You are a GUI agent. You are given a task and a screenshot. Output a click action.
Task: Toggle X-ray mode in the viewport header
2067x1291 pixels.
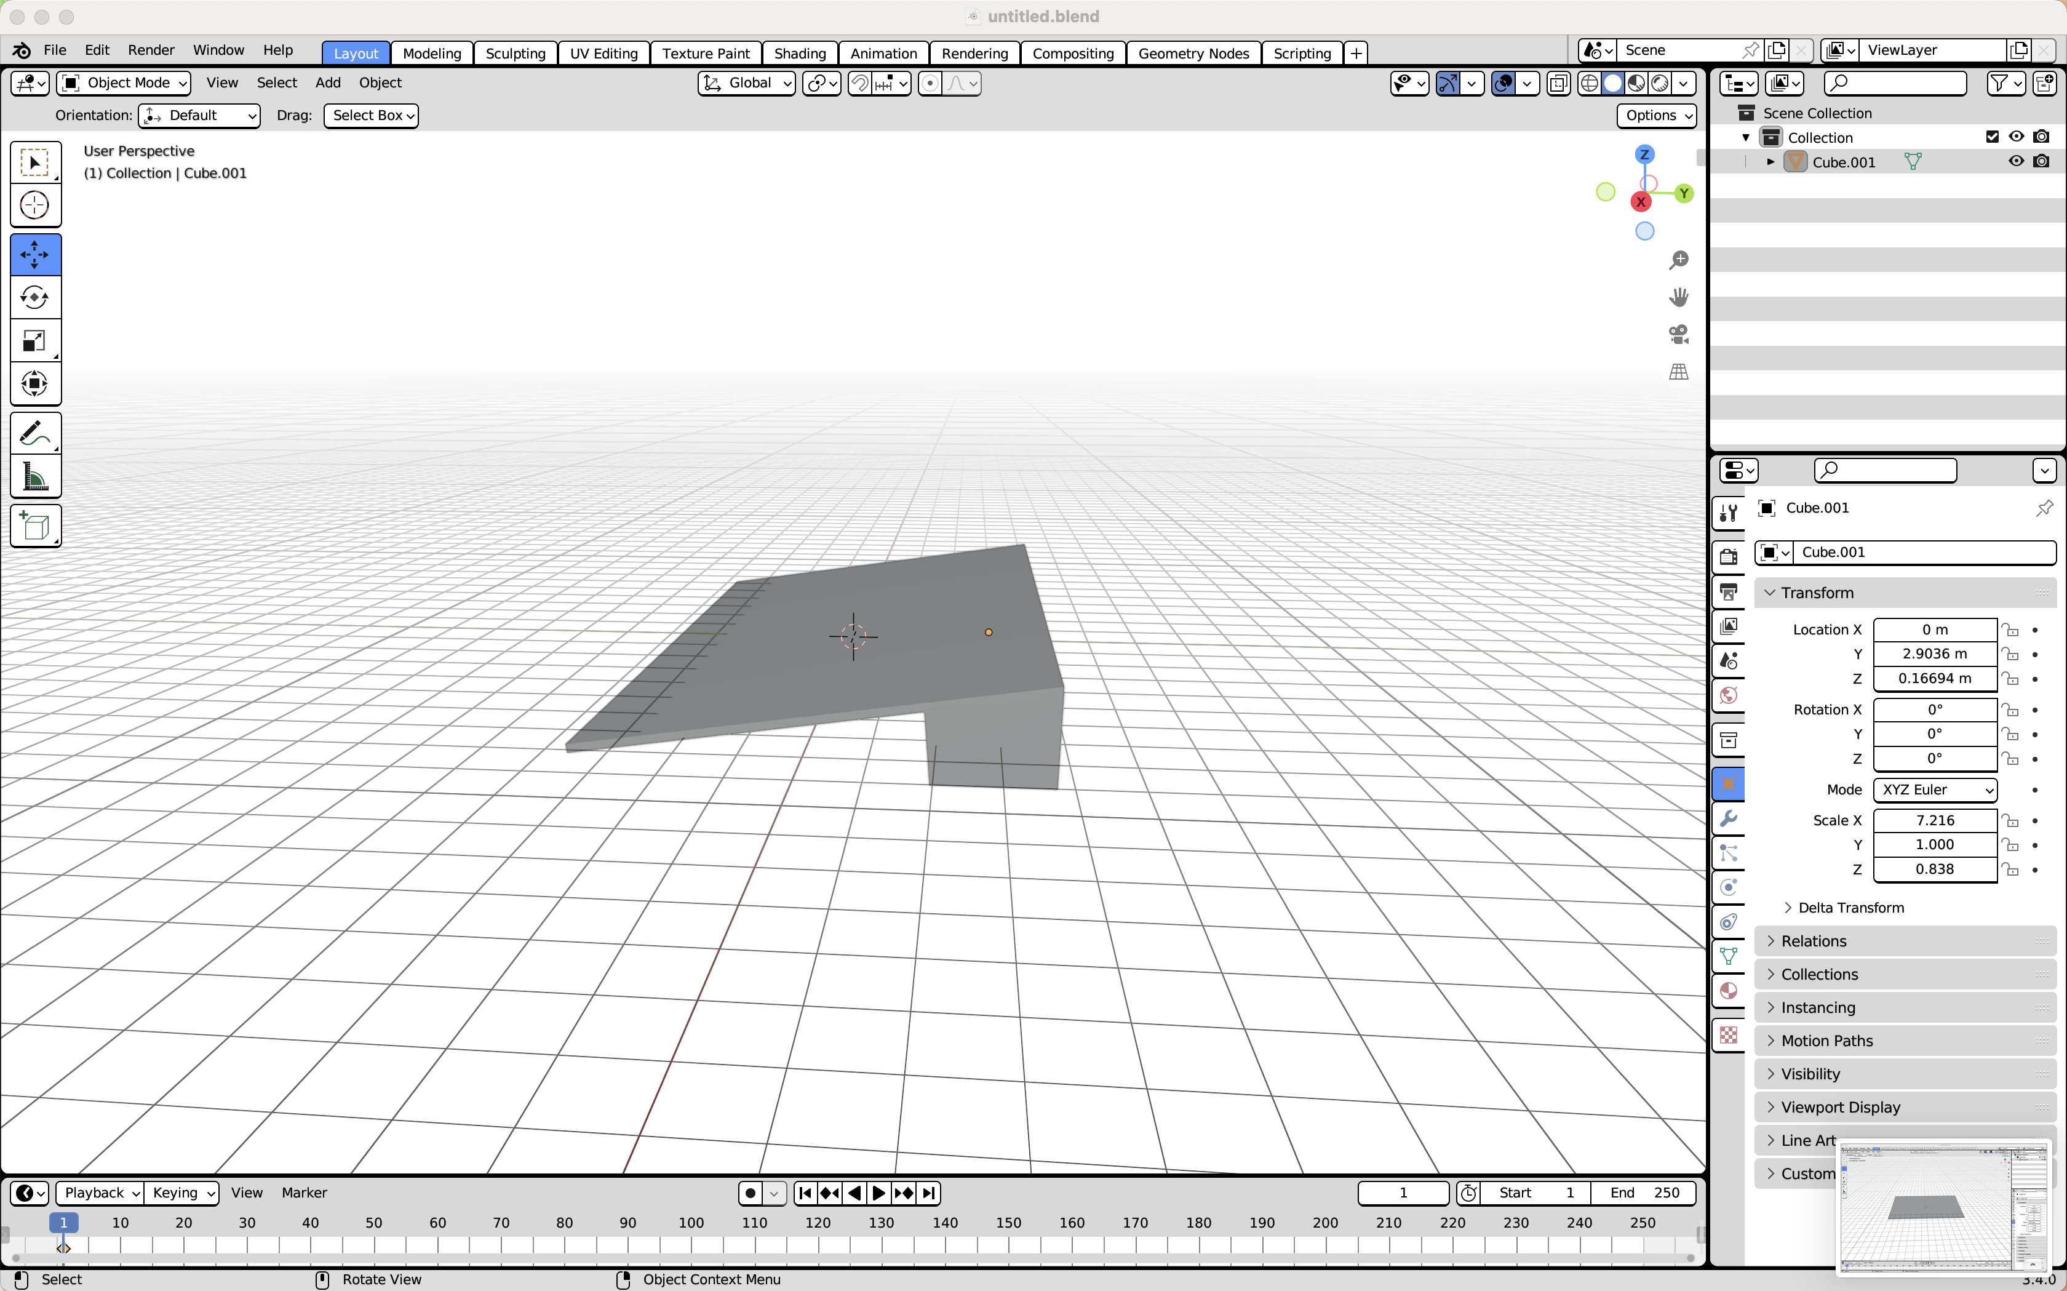click(x=1558, y=83)
